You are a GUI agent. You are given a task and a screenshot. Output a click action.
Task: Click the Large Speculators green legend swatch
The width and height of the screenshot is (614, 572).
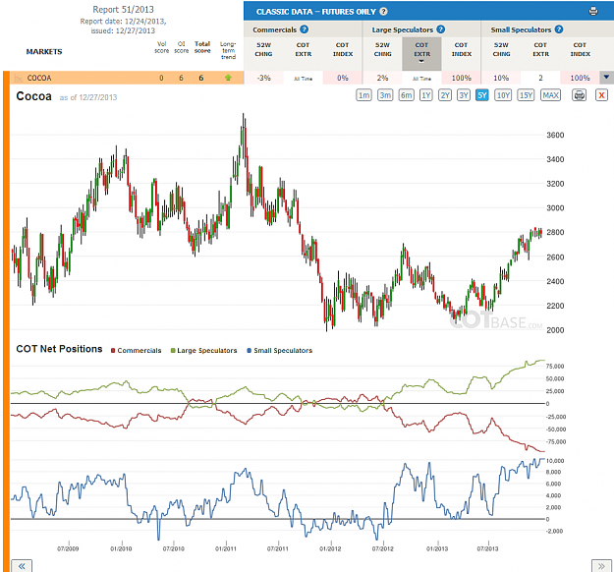click(x=173, y=350)
